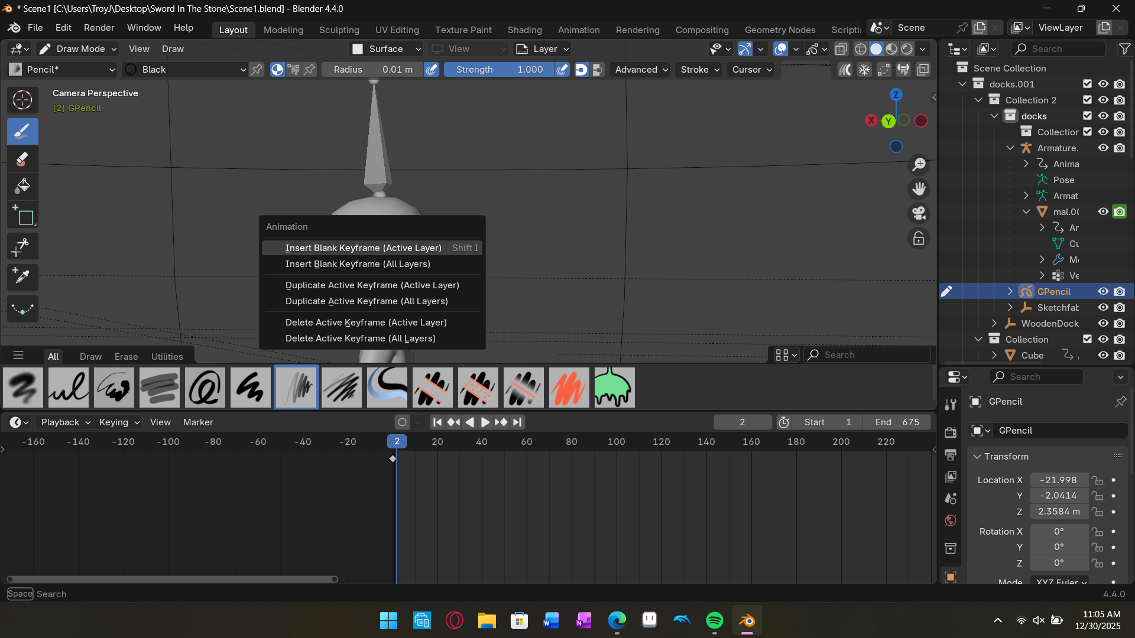The height and width of the screenshot is (638, 1135).
Task: Play animation forward
Action: tap(485, 422)
